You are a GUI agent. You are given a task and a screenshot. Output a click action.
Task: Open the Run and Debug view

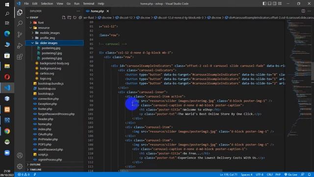(x=20, y=46)
